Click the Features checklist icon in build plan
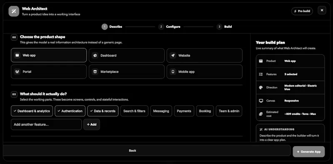The width and height of the screenshot is (333, 164). coord(261,75)
